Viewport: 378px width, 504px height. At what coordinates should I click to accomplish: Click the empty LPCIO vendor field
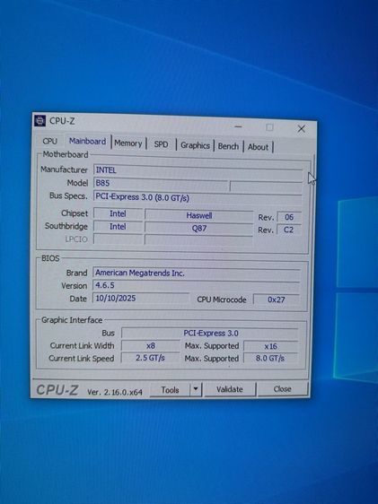click(x=118, y=239)
